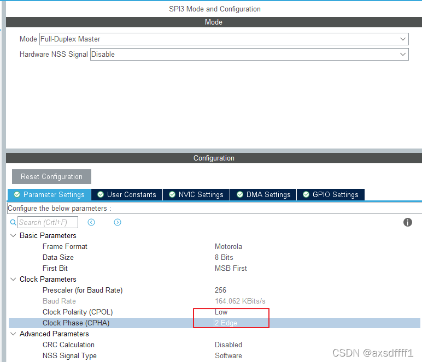Click the green check icon on GPIO Settings tab
Screen dimensions: 422x362
click(306, 194)
